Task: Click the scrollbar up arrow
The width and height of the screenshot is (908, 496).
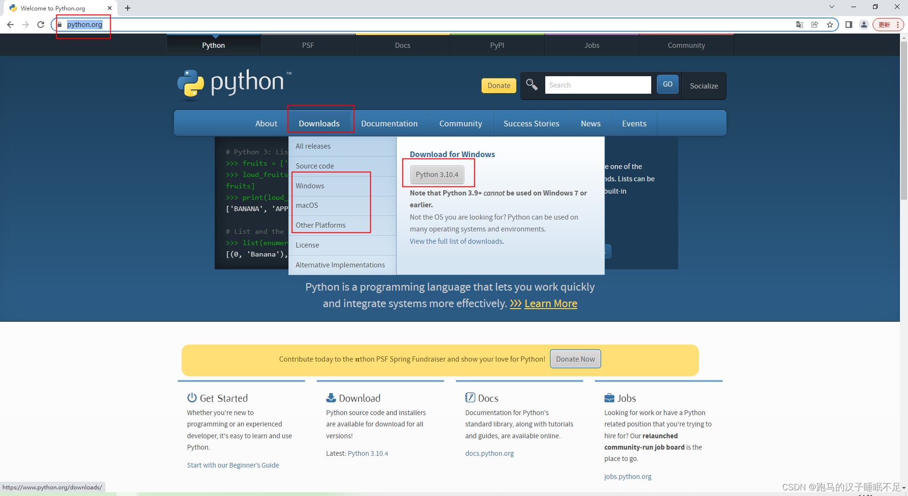Action: pos(904,37)
